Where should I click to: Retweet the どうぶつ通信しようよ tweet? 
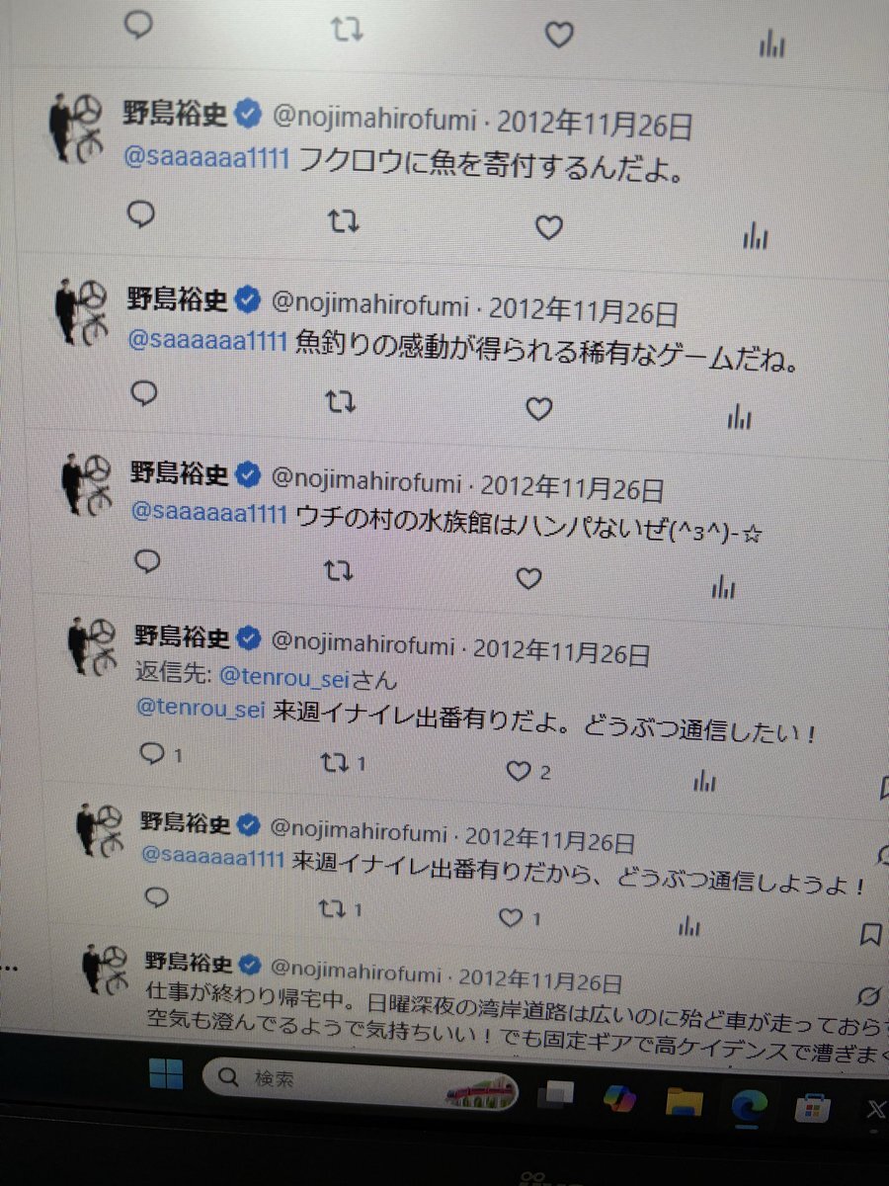pos(343,908)
